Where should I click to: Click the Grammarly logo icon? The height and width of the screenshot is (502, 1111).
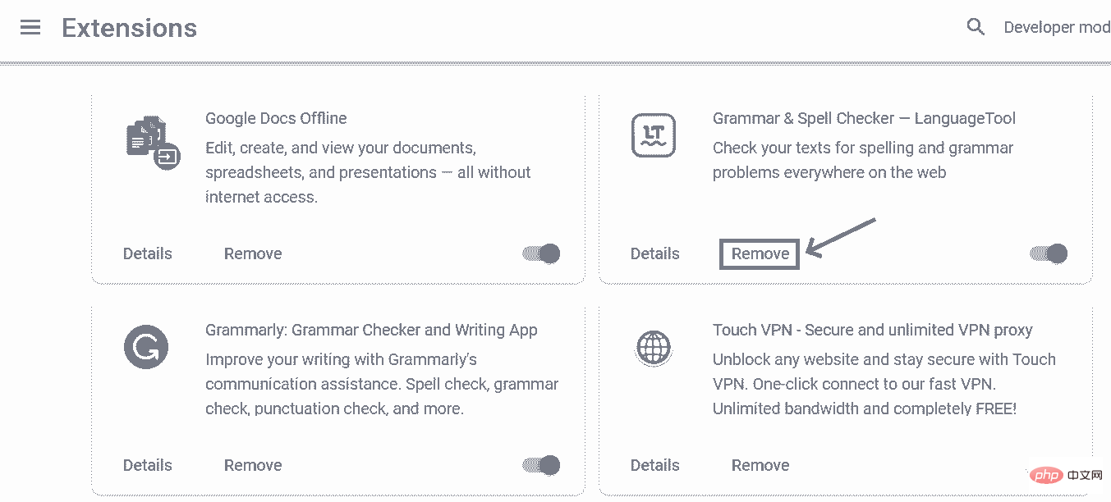tap(146, 347)
